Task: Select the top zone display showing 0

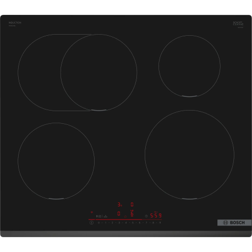Action: point(132,204)
